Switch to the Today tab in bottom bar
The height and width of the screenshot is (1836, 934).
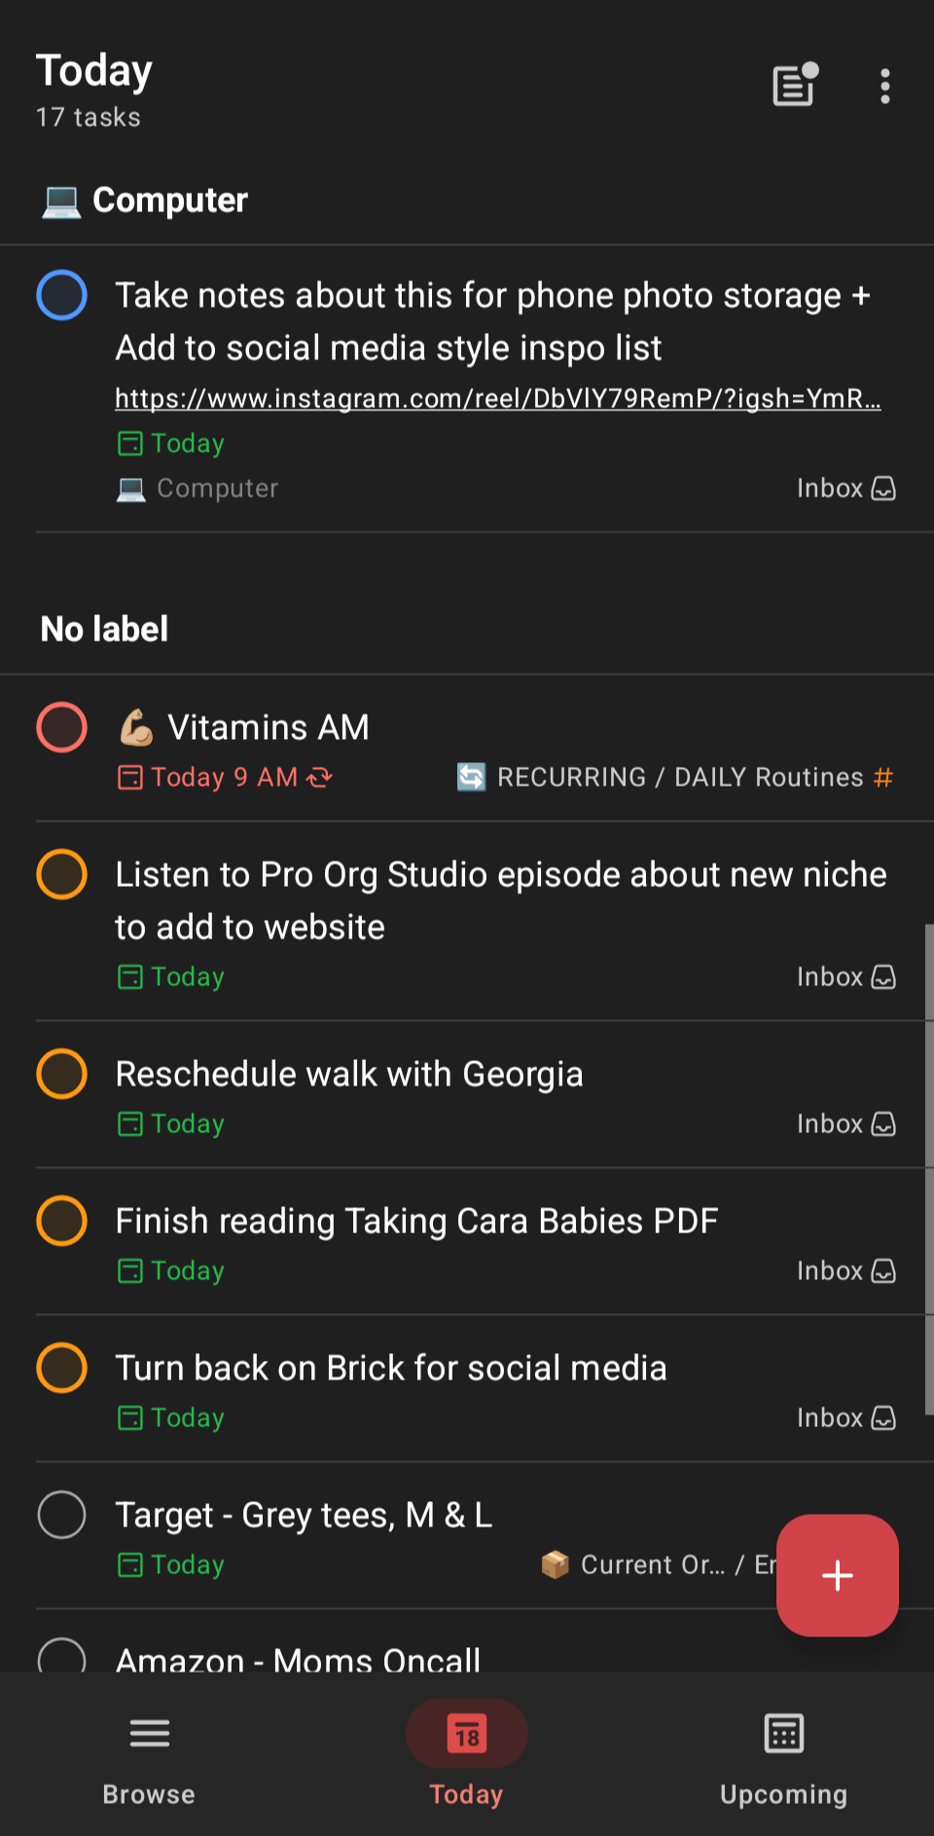coord(467,1752)
